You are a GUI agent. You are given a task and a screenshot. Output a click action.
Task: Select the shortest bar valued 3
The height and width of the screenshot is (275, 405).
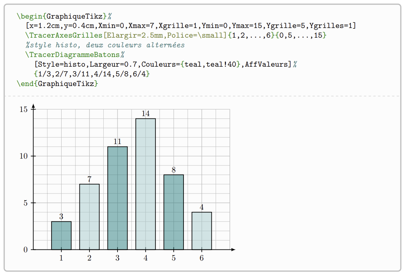tap(61, 235)
